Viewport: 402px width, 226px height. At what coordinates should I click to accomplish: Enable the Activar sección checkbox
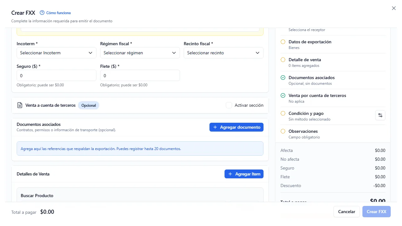229,105
